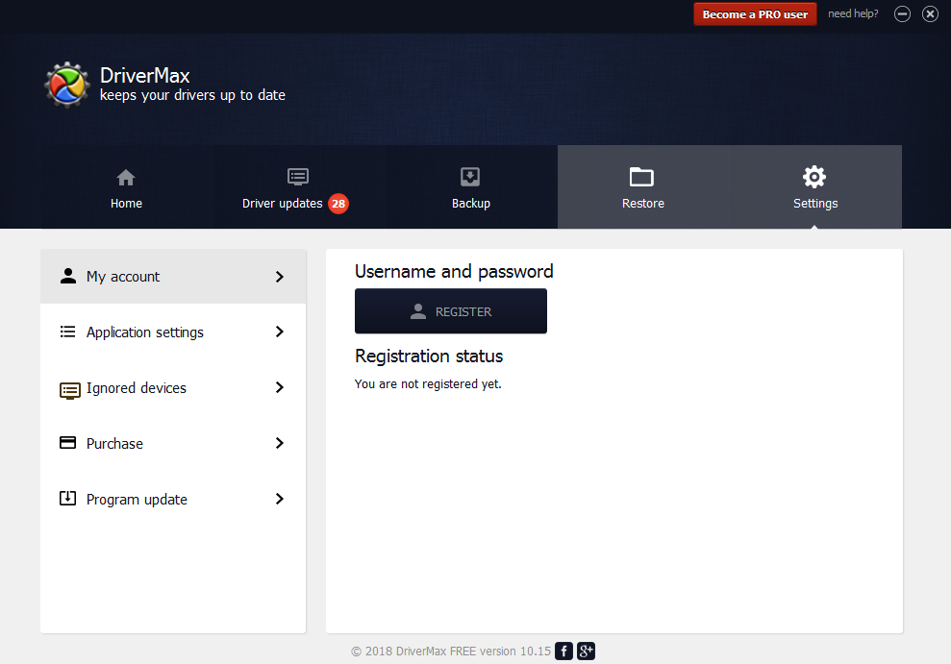This screenshot has width=951, height=664.
Task: Switch to the Home tab
Action: [127, 187]
